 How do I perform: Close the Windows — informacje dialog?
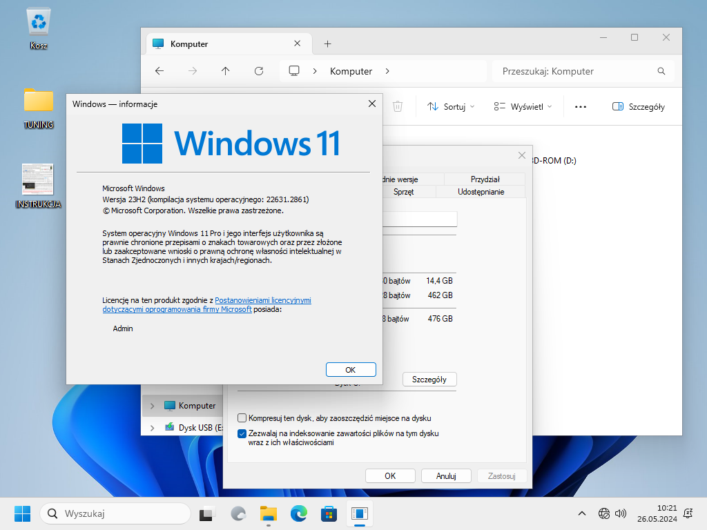(372, 104)
